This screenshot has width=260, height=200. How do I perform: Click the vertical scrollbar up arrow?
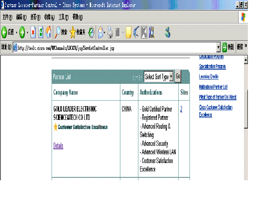[x=246, y=60]
